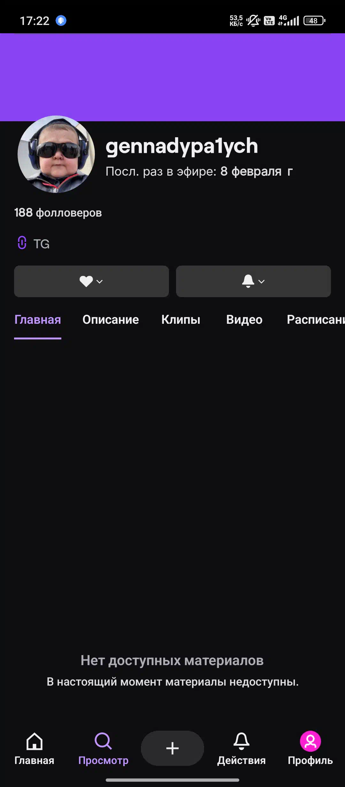Image resolution: width=345 pixels, height=787 pixels.
Task: Tap the purple profile banner
Action: tap(172, 77)
